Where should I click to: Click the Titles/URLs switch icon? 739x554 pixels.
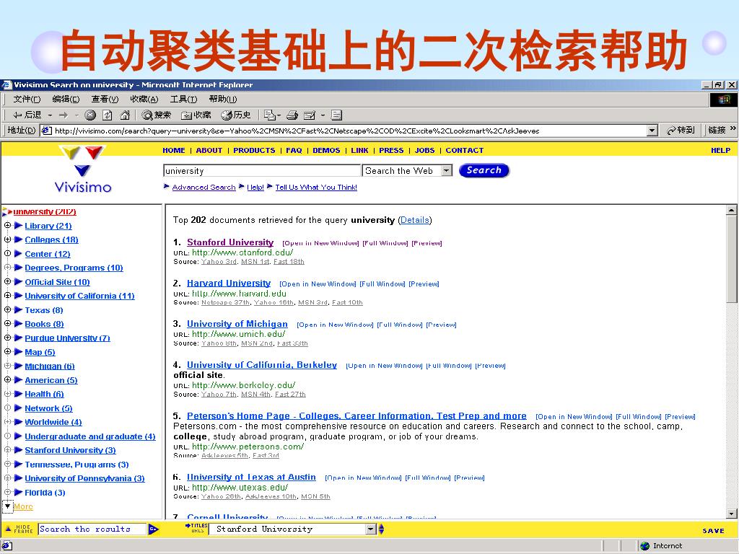[196, 529]
